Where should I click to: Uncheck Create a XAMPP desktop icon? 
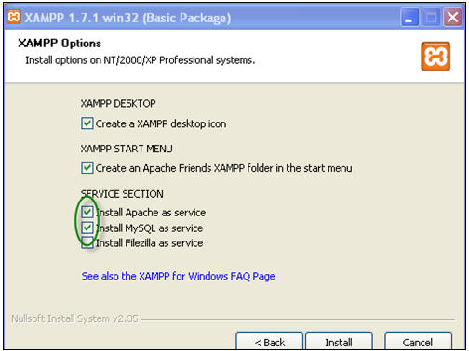[87, 123]
